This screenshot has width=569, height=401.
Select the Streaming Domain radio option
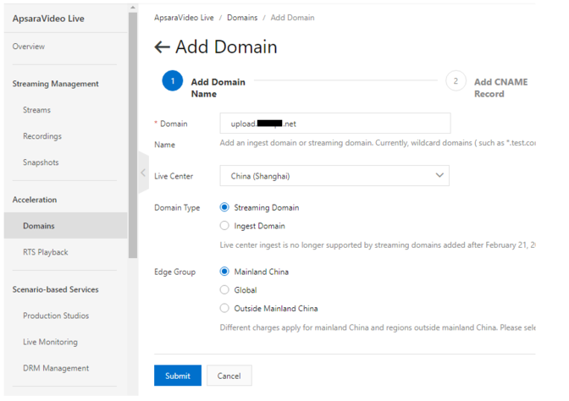pyautogui.click(x=224, y=207)
